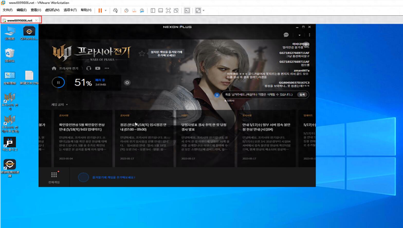Open the snapshot manager
Image resolution: width=403 pixels, height=228 pixels.
point(142,11)
